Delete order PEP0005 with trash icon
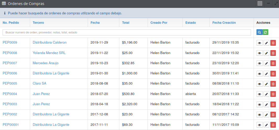The height and width of the screenshot is (130, 279). pyautogui.click(x=273, y=84)
